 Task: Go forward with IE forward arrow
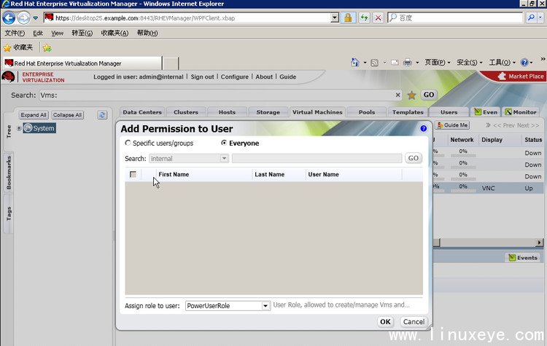tap(23, 17)
